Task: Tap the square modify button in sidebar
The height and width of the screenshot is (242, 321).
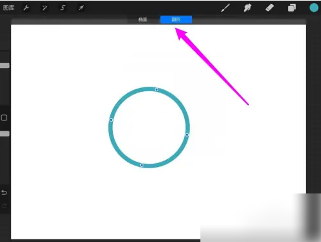Action: point(4,118)
